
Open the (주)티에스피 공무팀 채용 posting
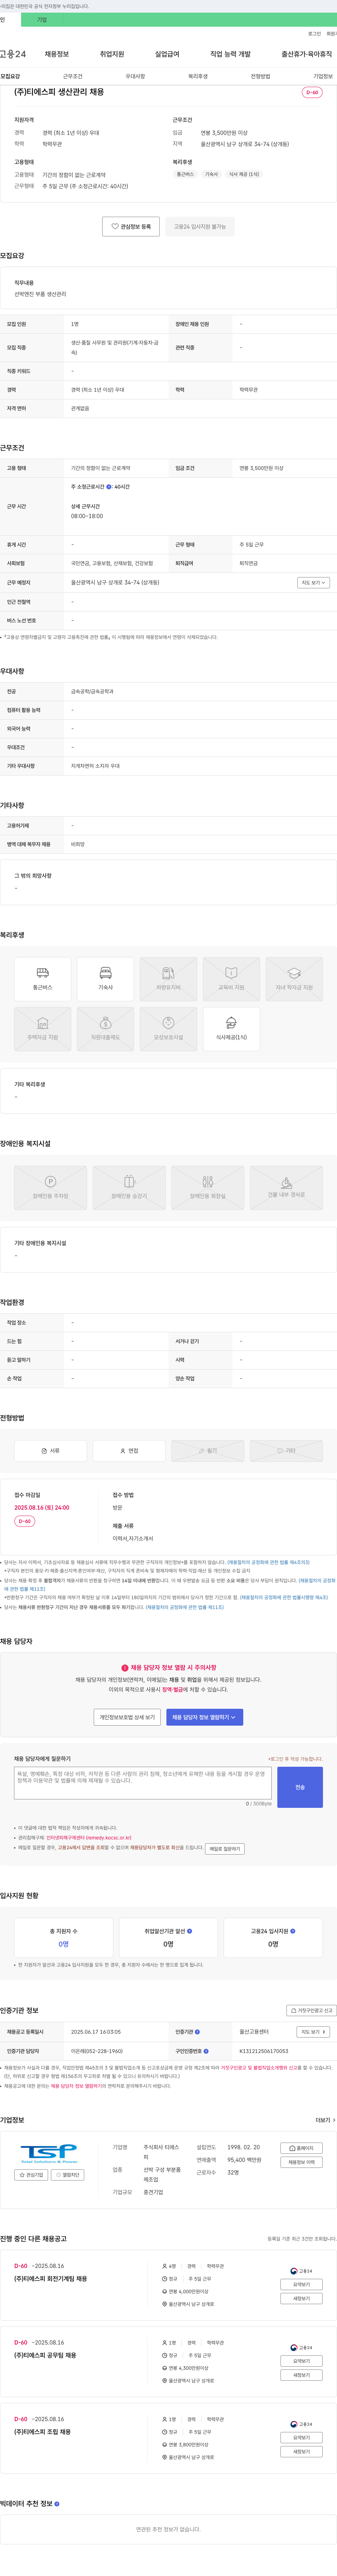pyautogui.click(x=45, y=2355)
